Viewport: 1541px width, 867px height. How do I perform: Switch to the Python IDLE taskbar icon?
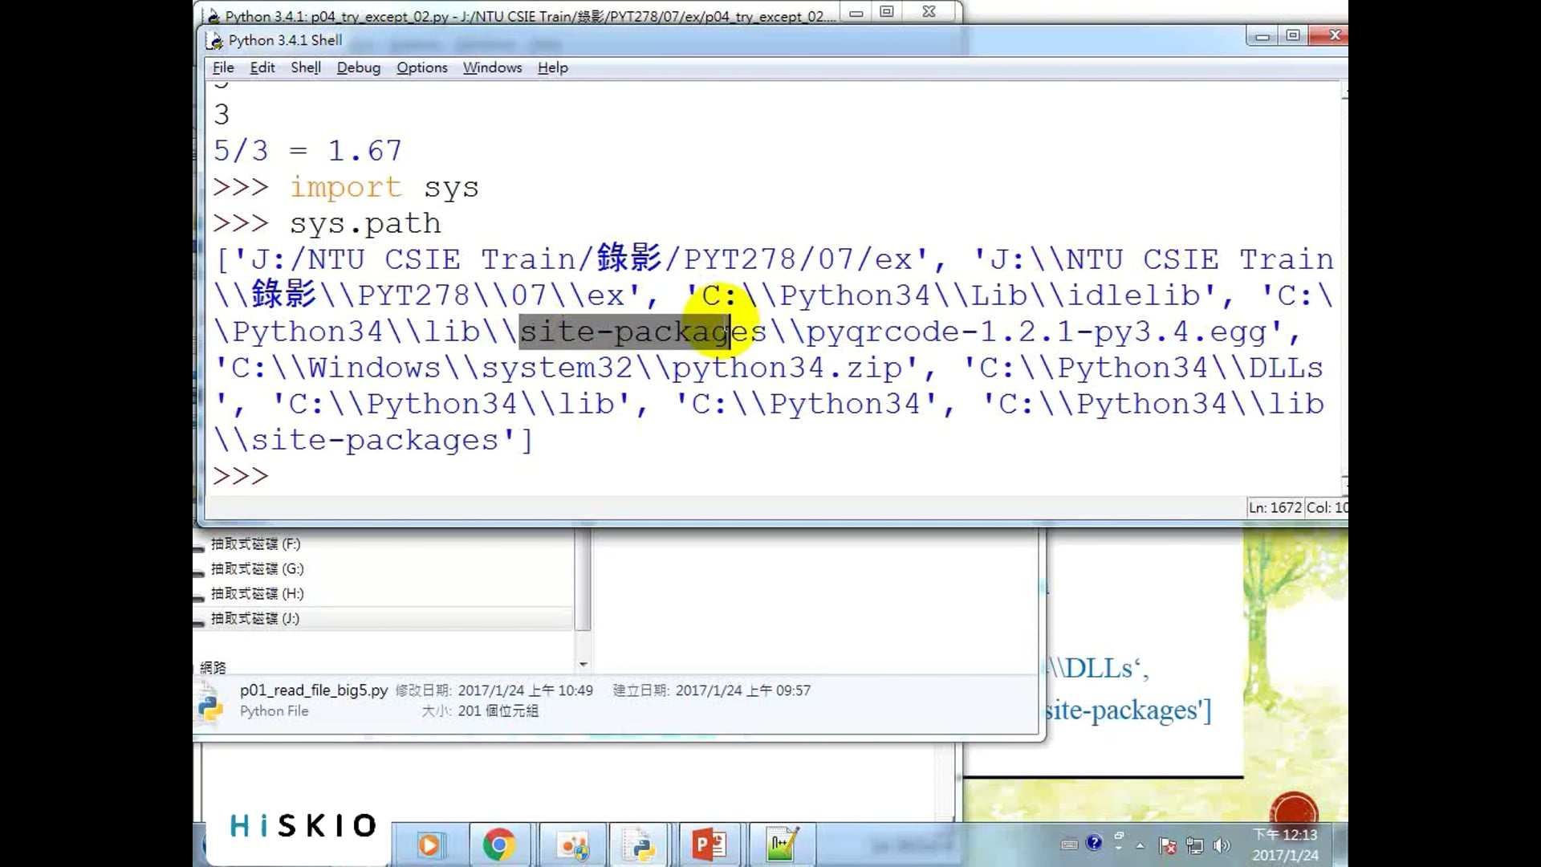pyautogui.click(x=640, y=845)
